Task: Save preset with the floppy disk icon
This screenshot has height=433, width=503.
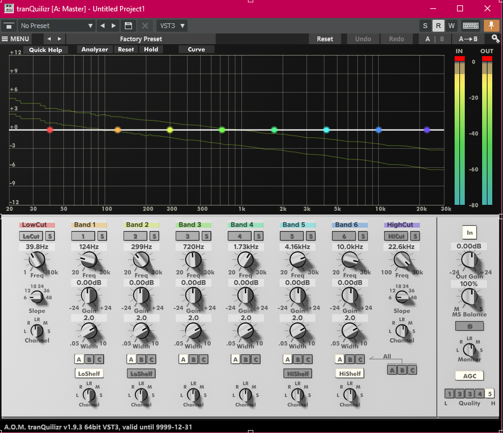Action: pos(128,26)
